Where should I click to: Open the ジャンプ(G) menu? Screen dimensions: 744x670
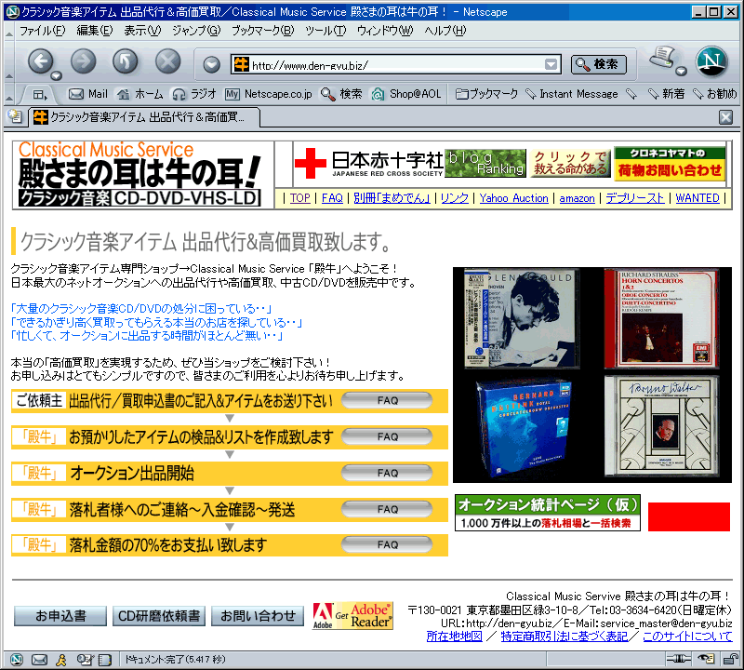[x=196, y=31]
